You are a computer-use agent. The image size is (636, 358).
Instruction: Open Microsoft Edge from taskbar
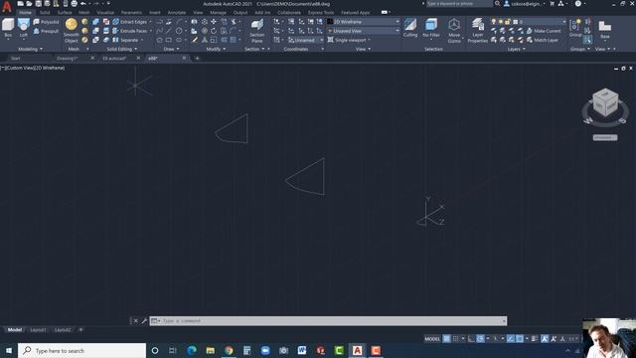click(192, 350)
